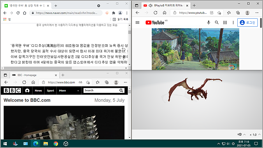
Task: Click the orange cloud-house extension icon in Chrome
Action: click(x=107, y=13)
